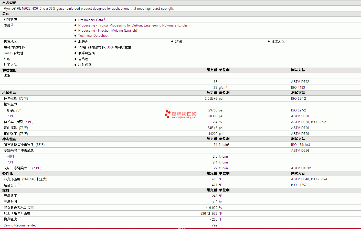Click the 熔融温度 row label
The image size is (361, 229).
10,185
